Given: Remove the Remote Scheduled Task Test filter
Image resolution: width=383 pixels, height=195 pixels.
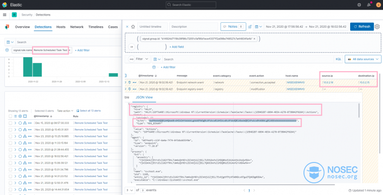Looking at the screenshot, I should (x=69, y=50).
